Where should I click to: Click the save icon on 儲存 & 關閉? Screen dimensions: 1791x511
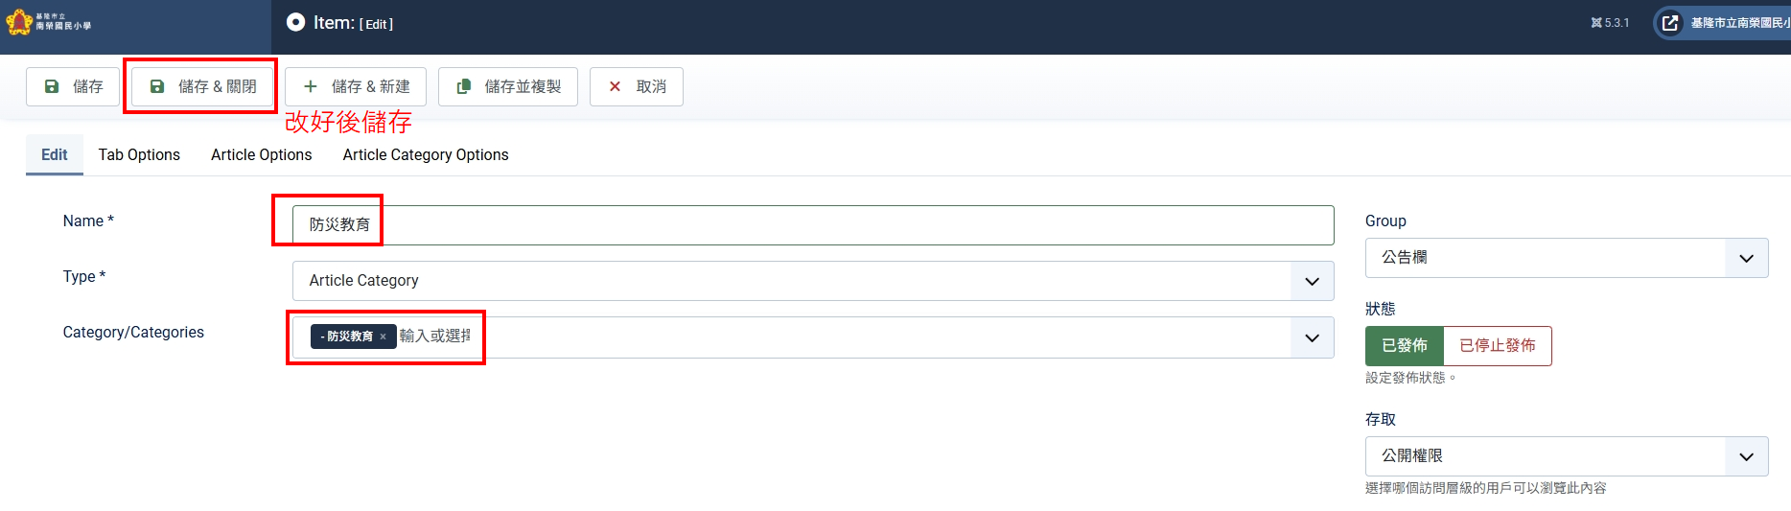click(157, 86)
